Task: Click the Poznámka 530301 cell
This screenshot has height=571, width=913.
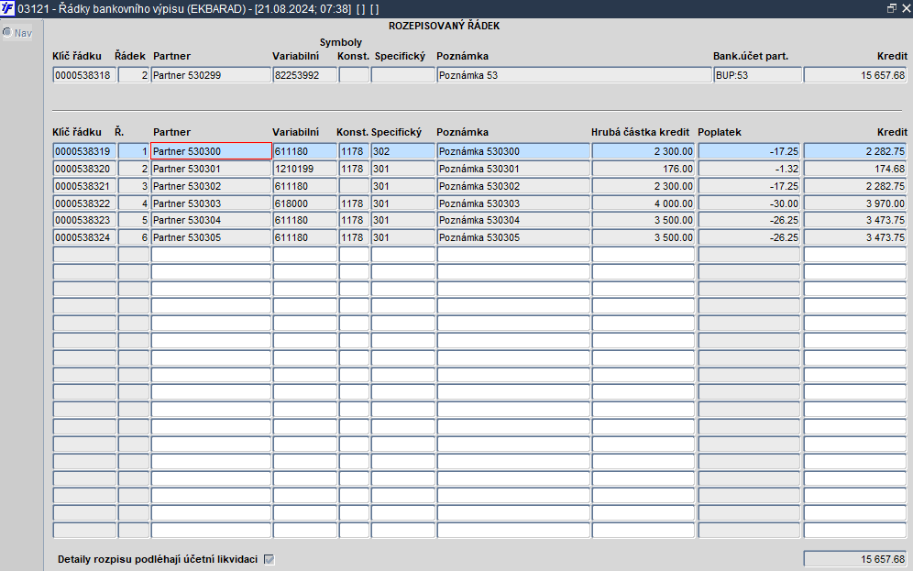Action: click(x=513, y=169)
